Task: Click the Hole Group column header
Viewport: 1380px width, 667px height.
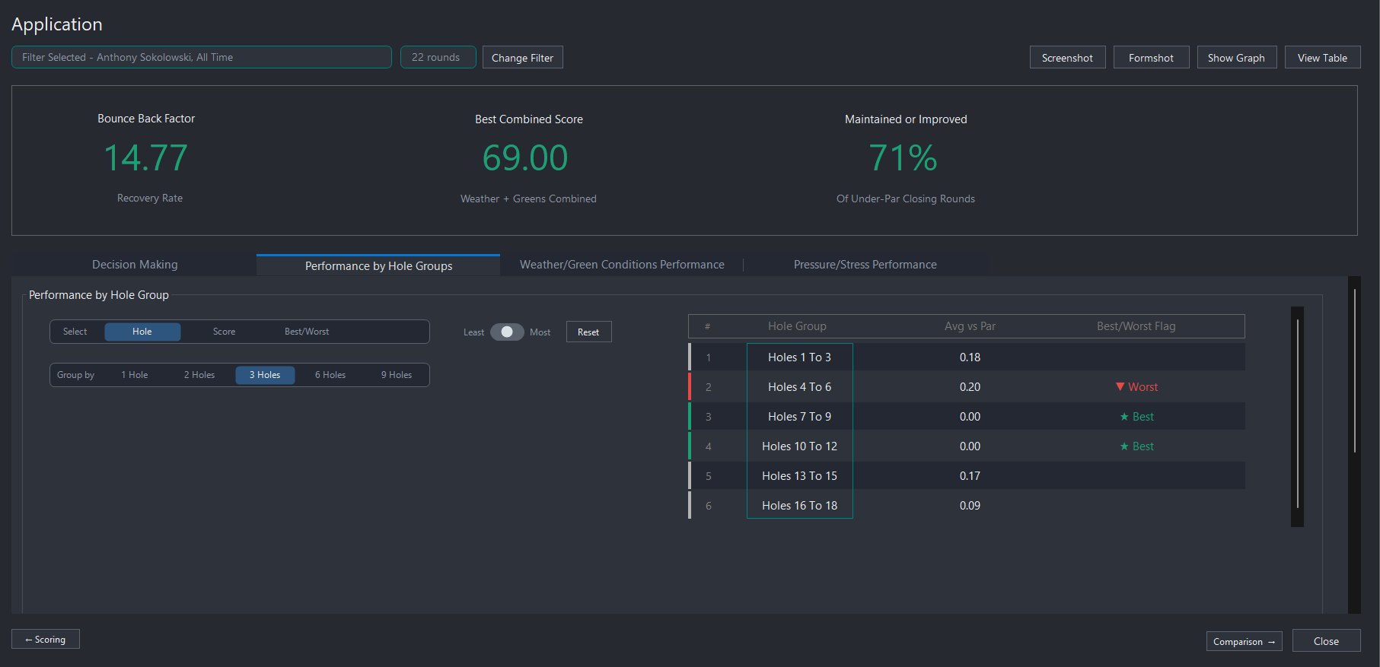Action: pyautogui.click(x=797, y=326)
